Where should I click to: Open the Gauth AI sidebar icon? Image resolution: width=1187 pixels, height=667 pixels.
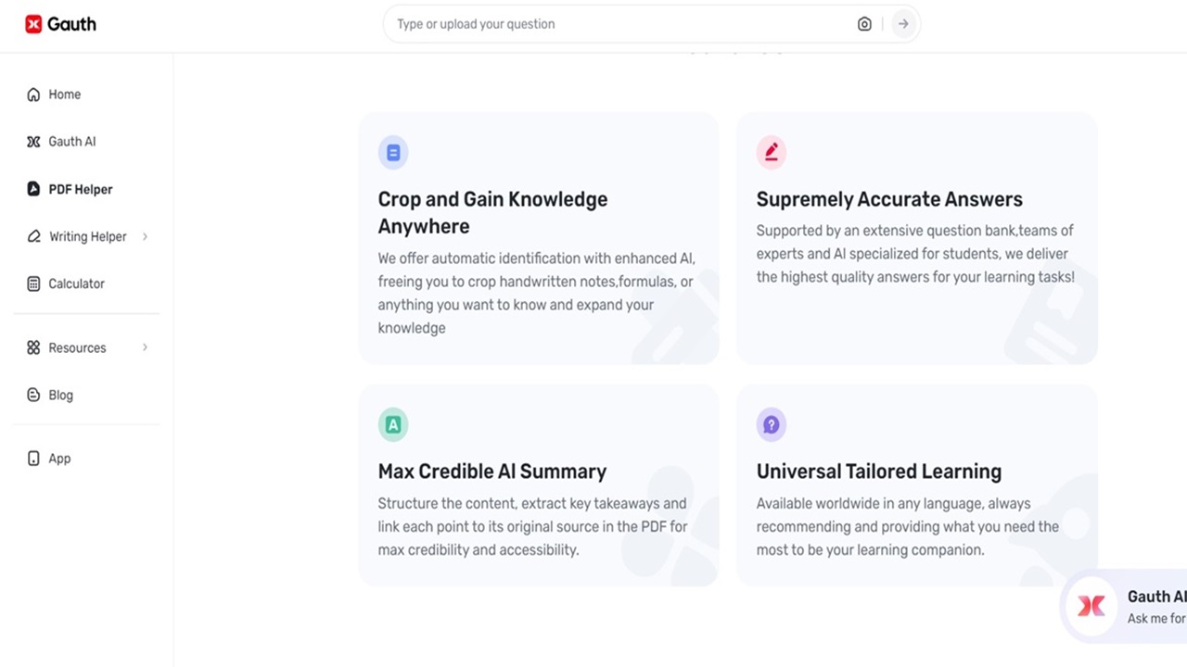(x=32, y=141)
